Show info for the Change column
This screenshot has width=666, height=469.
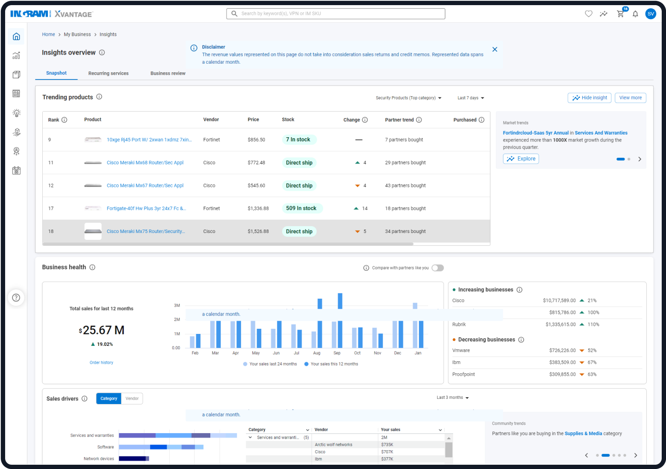(365, 120)
